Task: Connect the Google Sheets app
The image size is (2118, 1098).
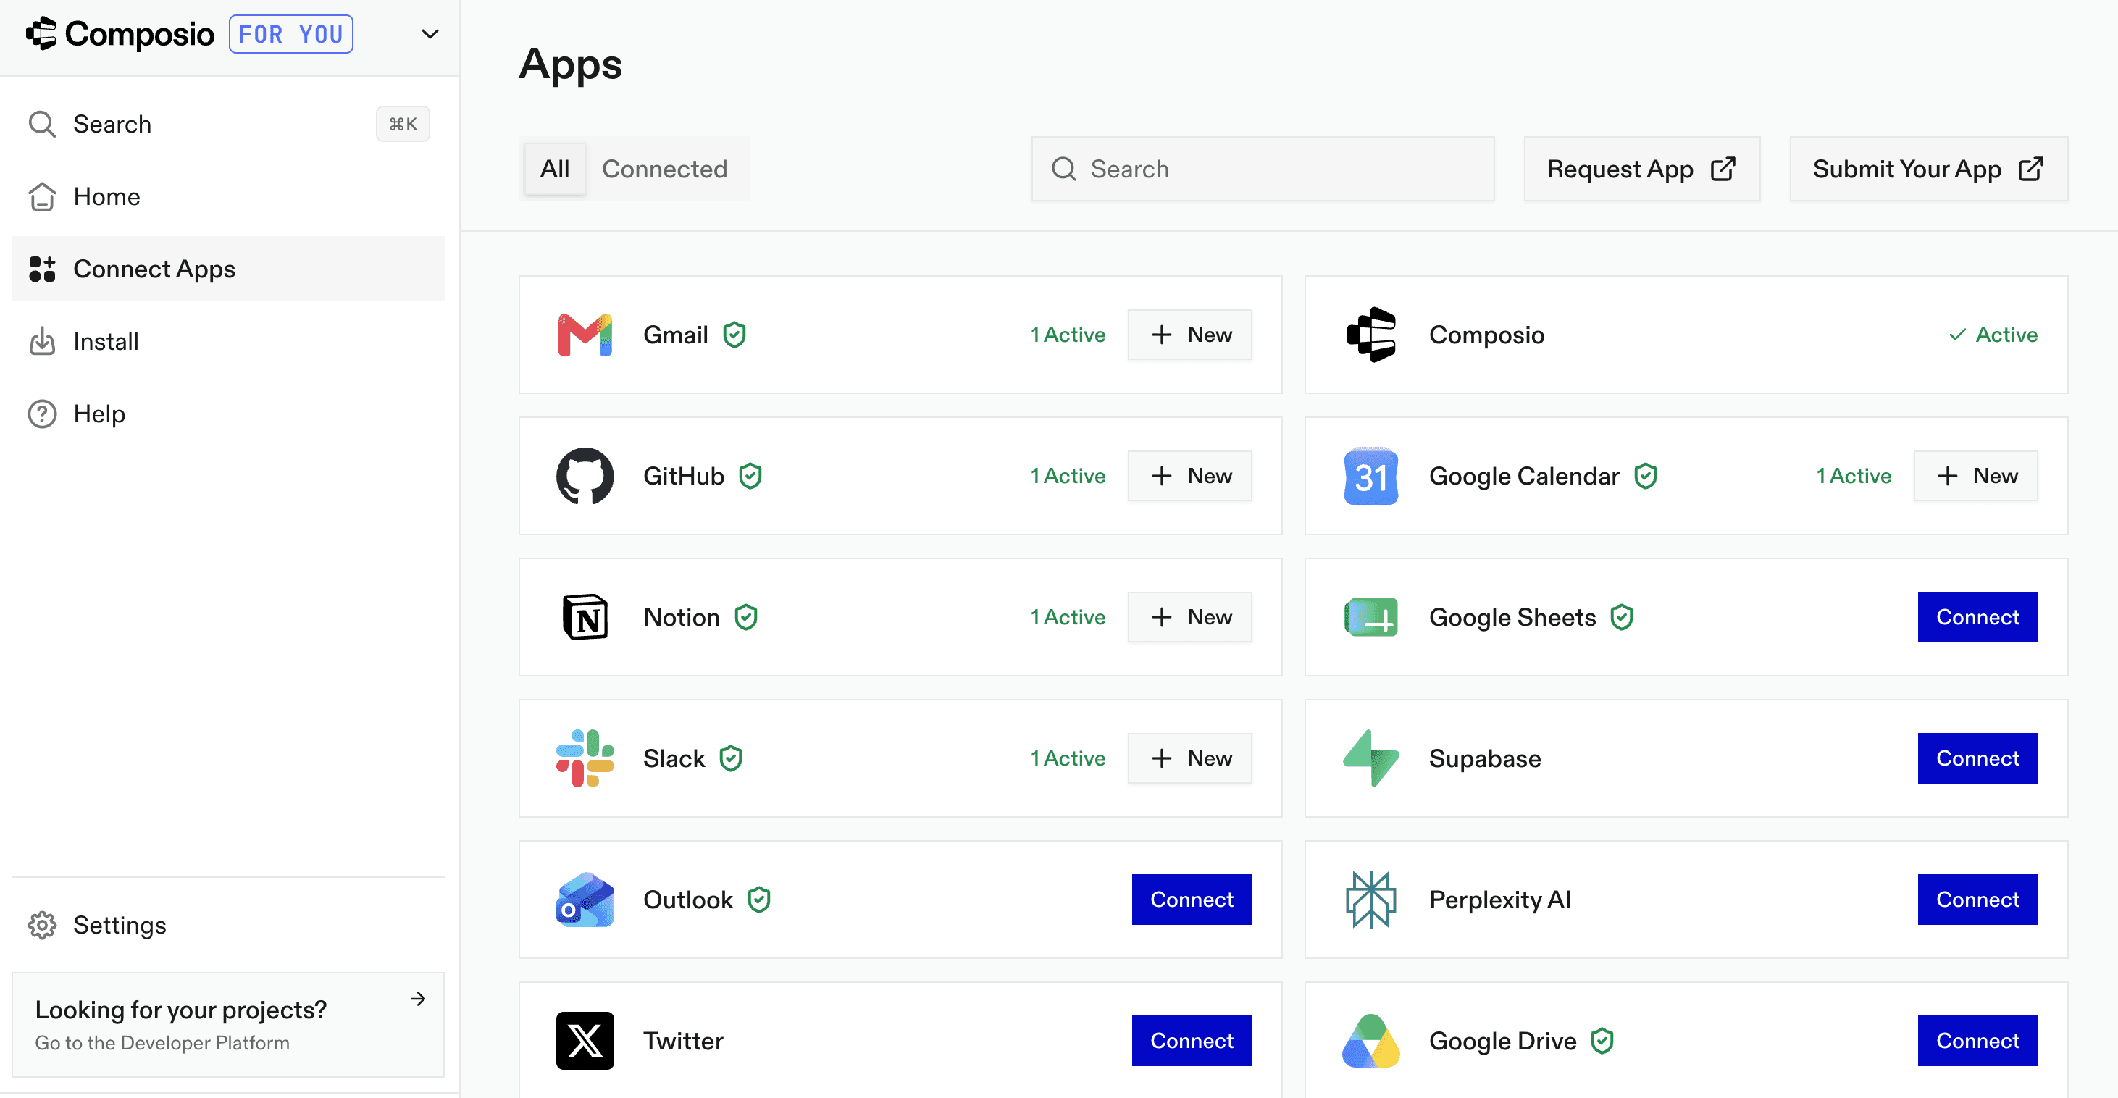Action: [x=1977, y=617]
